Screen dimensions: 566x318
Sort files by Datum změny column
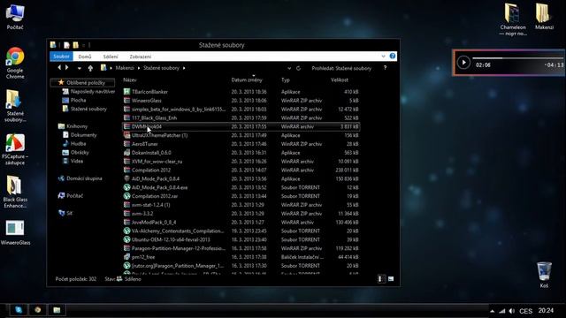point(247,80)
